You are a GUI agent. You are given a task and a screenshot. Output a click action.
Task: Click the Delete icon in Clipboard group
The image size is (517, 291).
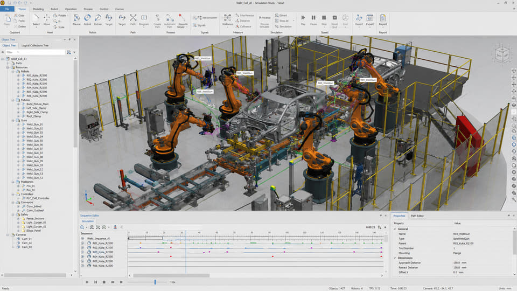coord(16,26)
